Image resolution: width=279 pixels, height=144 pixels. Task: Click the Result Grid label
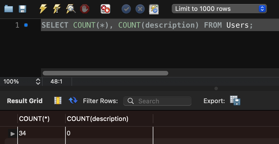pyautogui.click(x=25, y=101)
